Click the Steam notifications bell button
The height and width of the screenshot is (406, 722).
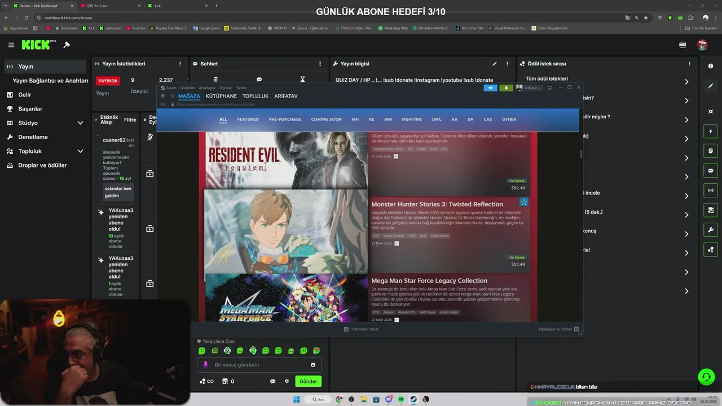(506, 87)
